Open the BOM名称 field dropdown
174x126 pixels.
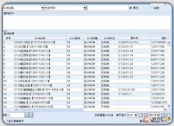43,8
